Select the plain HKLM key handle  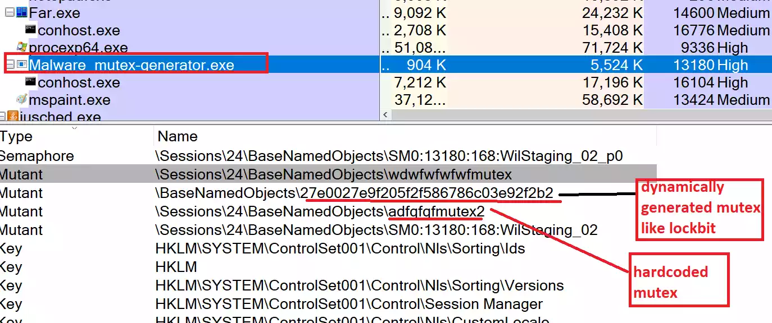[x=328, y=266]
